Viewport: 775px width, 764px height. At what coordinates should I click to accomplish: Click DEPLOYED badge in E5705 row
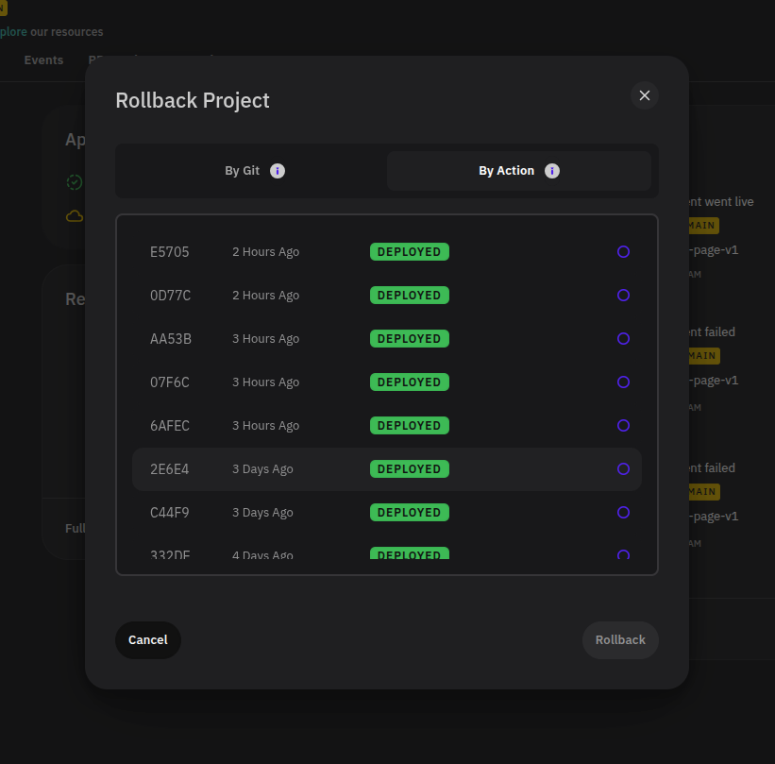pos(410,252)
